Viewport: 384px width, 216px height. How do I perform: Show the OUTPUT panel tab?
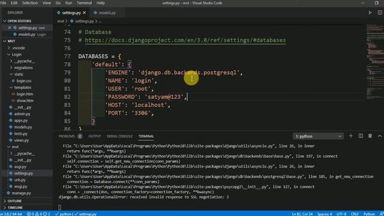point(95,136)
